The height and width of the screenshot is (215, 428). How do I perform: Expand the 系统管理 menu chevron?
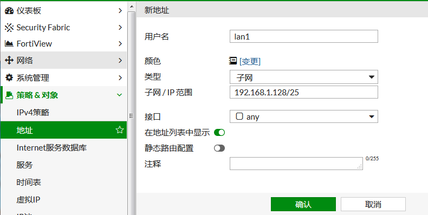120,78
